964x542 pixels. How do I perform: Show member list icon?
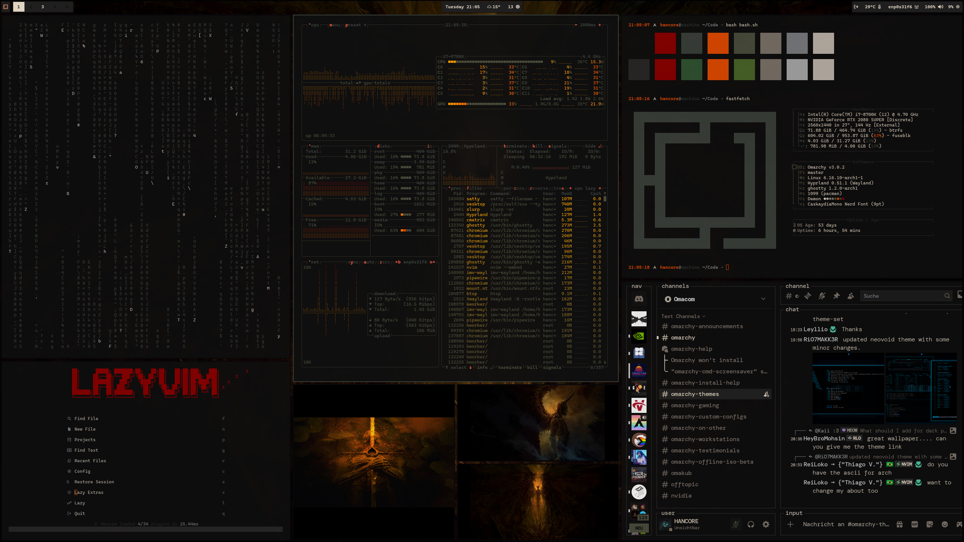pyautogui.click(x=851, y=296)
